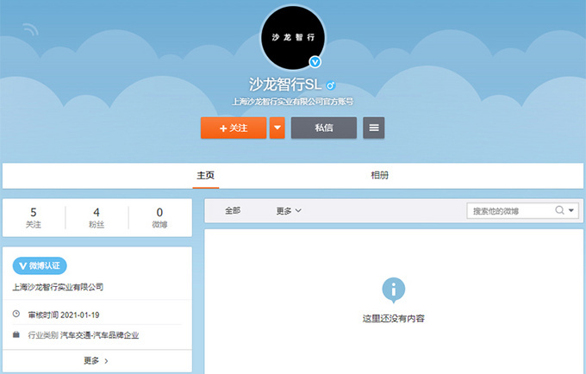Screen dimensions: 586x374
Task: Click the signal icon in the top-left corner
Action: coord(30,29)
